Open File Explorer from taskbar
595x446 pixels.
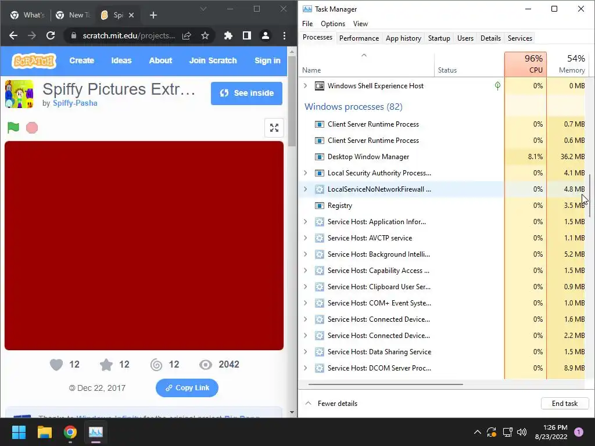pos(44,432)
